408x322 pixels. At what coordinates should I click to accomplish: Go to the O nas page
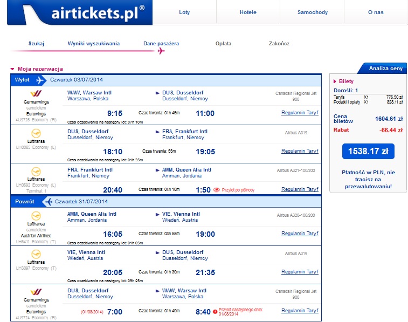pos(376,12)
